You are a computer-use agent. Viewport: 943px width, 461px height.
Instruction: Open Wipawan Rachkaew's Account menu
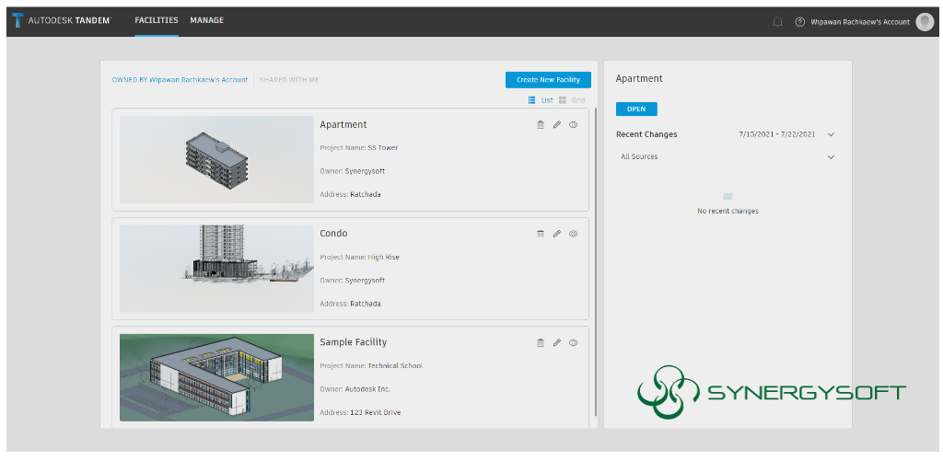click(860, 22)
